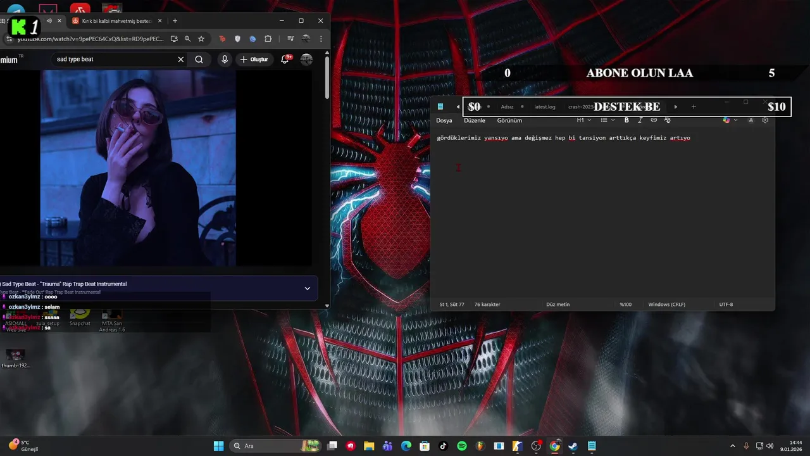Open YouTube notifications bell
Screen dimensions: 810x456
[285, 59]
